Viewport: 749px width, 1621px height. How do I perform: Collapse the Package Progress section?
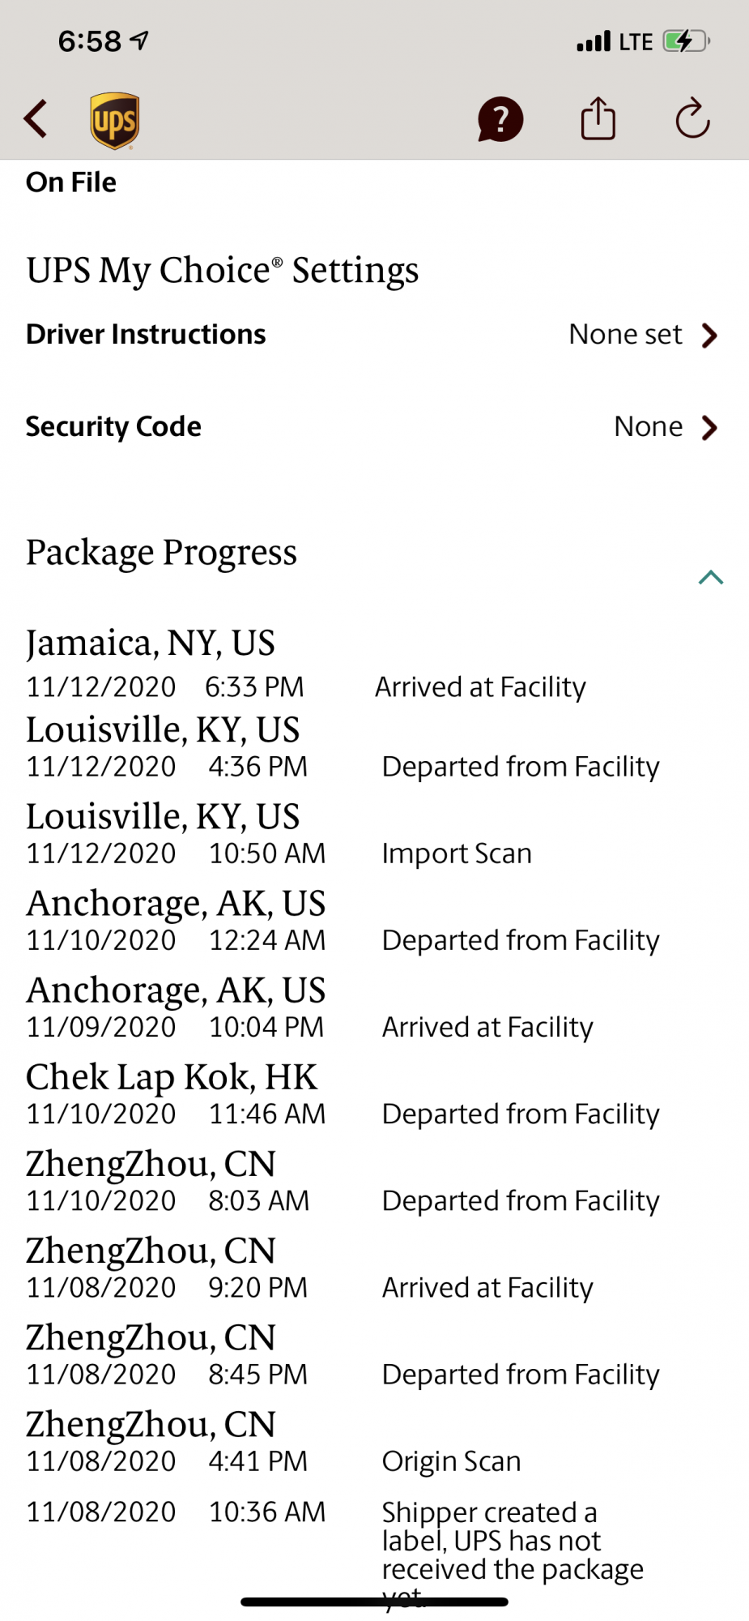coord(710,577)
